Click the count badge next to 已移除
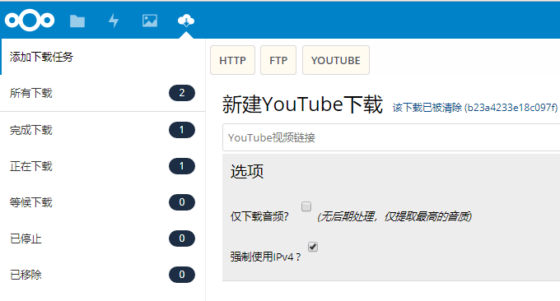This screenshot has height=301, width=560. 182,275
